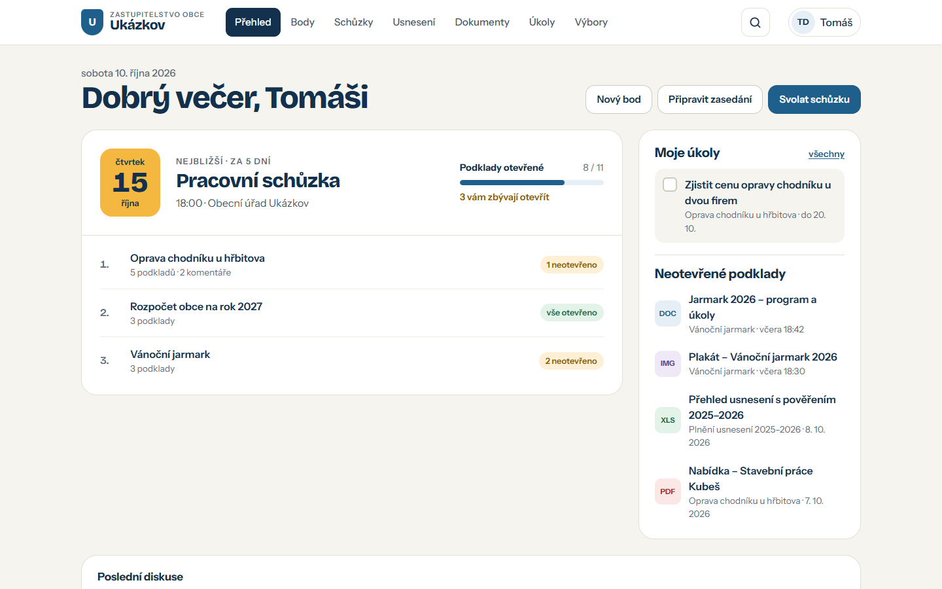Open the search magnifier icon
Screen dimensions: 942x589
[755, 22]
